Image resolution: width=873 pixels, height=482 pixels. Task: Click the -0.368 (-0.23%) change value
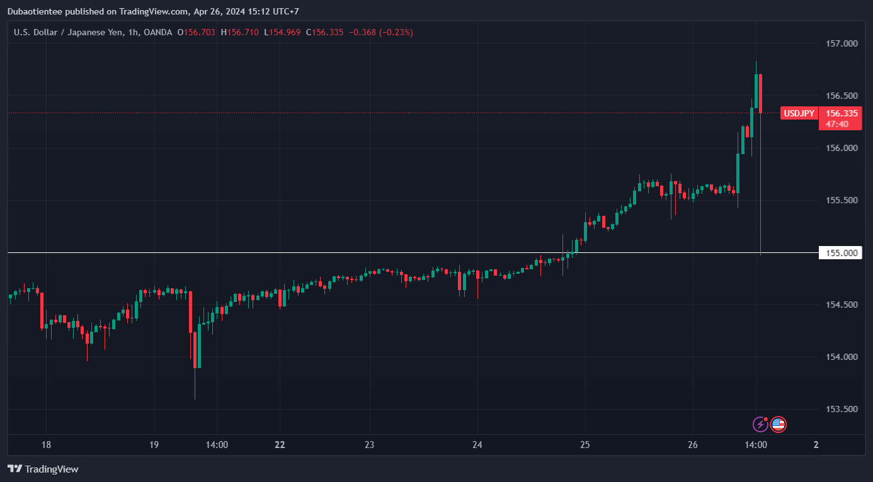tap(381, 32)
